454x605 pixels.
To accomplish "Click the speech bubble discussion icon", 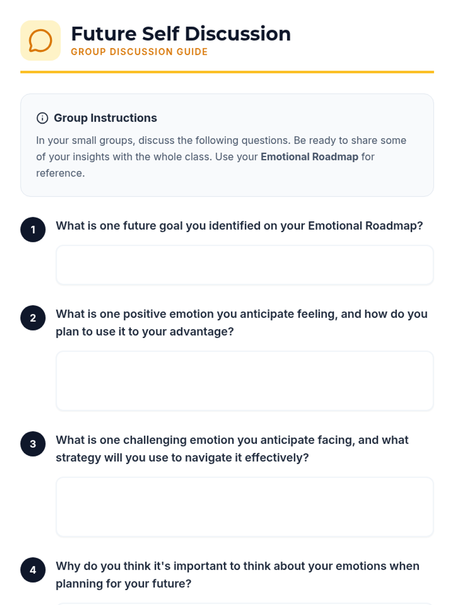I will pos(40,40).
